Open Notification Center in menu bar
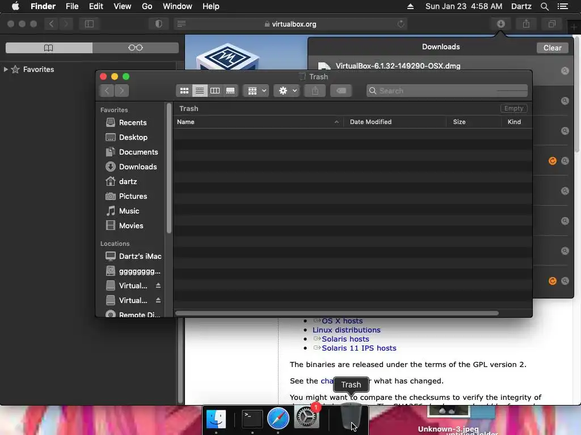The width and height of the screenshot is (581, 435). pyautogui.click(x=562, y=6)
